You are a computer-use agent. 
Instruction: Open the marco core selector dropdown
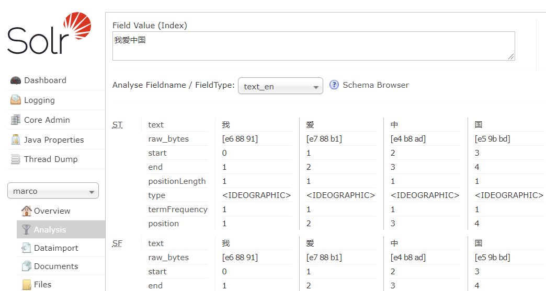[53, 191]
